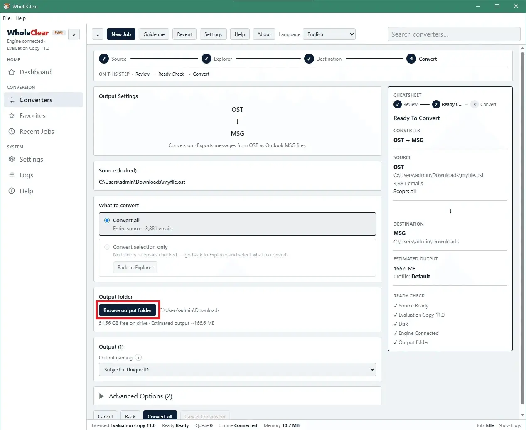This screenshot has height=430, width=526.
Task: Click the cheatsheet Review checkmark circle
Action: (x=398, y=104)
